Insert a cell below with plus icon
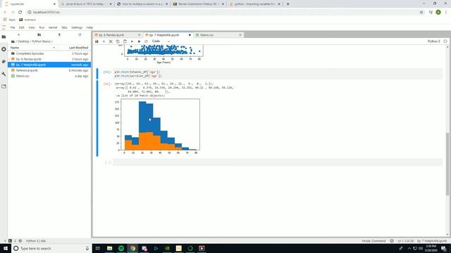This screenshot has width=451, height=253. pyautogui.click(x=104, y=41)
